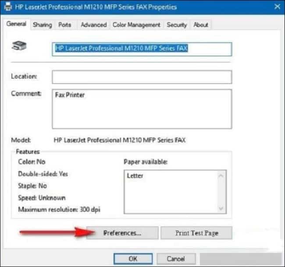The image size is (285, 267).
Task: Click the Color: No feature text
Action: point(32,162)
